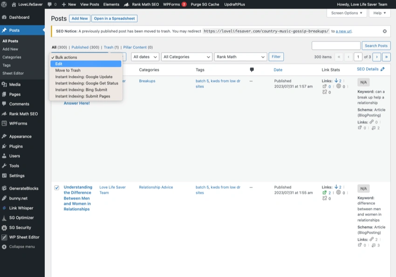Open the WordPress logo menu in admin bar
396x277 pixels.
pyautogui.click(x=4, y=4)
